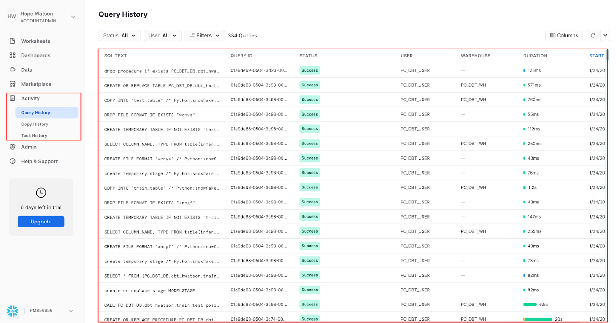The image size is (616, 323).
Task: Open the Admin section icon
Action: coord(12,147)
